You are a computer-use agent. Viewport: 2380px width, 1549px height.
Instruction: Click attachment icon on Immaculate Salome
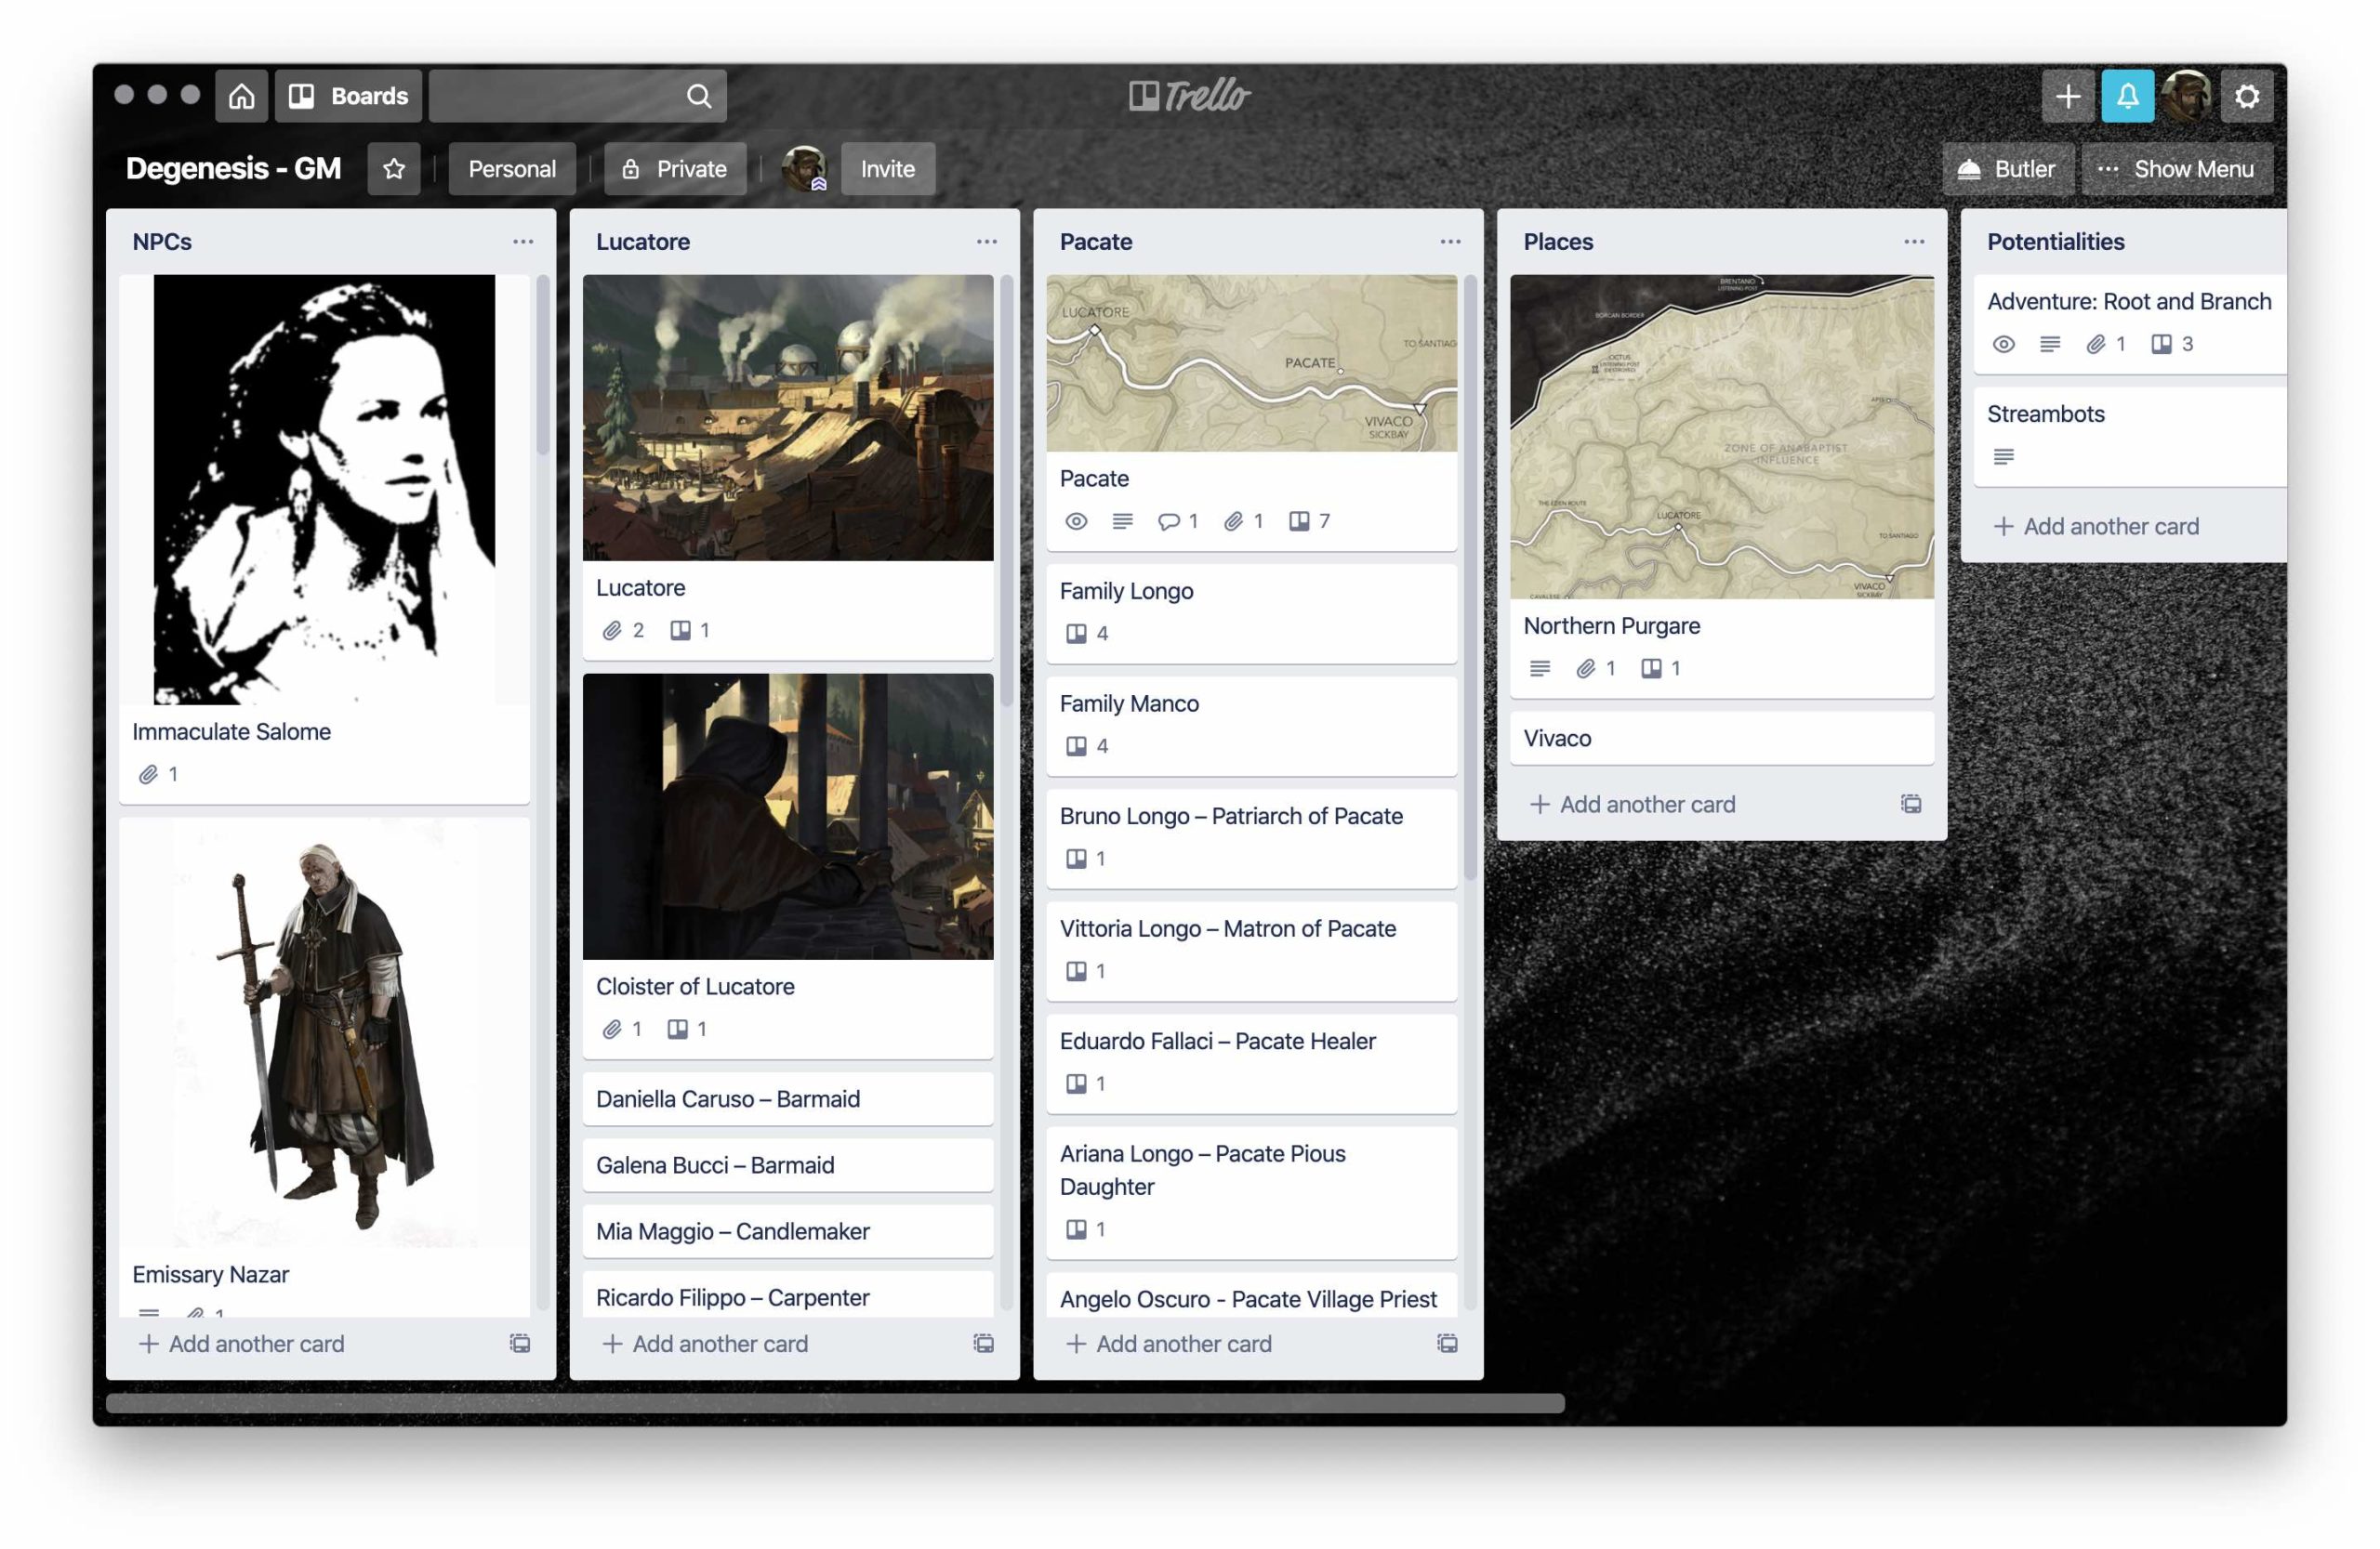pyautogui.click(x=148, y=775)
